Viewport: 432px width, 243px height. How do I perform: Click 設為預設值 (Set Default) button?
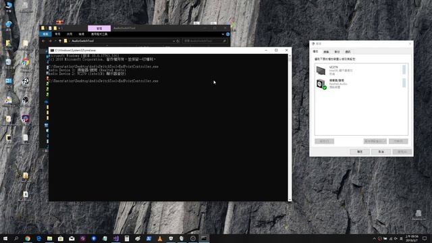[375, 141]
